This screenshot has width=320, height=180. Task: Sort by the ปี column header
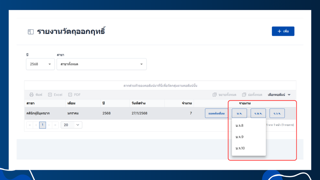click(x=115, y=103)
